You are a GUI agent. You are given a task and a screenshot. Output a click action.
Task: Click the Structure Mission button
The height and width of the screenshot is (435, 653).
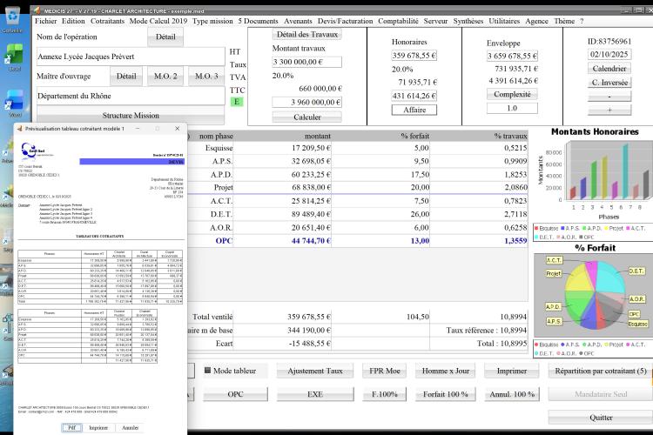[131, 116]
